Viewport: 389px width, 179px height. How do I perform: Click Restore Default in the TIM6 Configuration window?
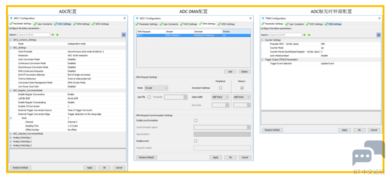(272, 130)
